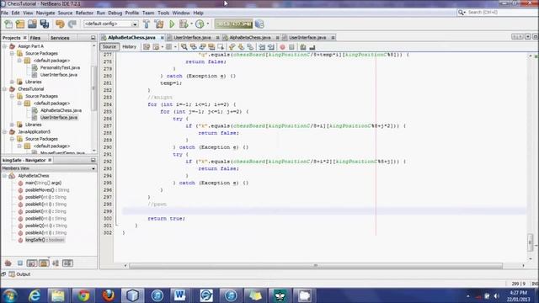The width and height of the screenshot is (539, 303).
Task: Open the Navigate menu
Action: tap(45, 13)
